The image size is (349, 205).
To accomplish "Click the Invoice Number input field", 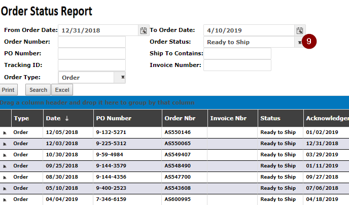I will tap(237, 65).
